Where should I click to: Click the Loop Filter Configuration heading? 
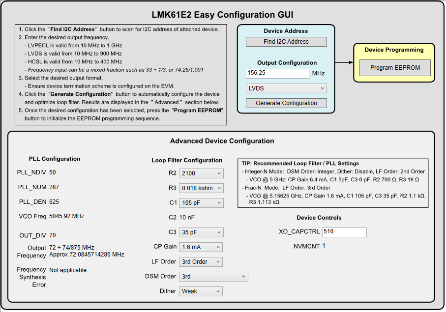(186, 160)
